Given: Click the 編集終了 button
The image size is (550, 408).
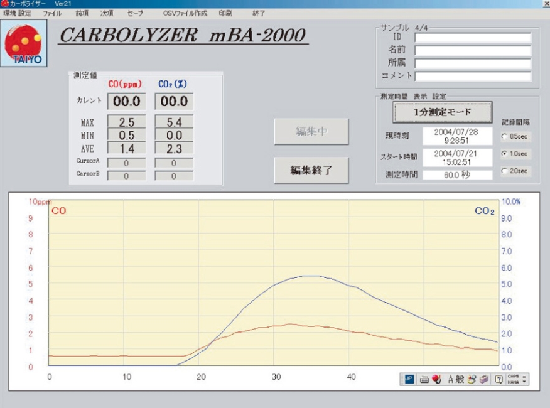Looking at the screenshot, I should click(311, 171).
